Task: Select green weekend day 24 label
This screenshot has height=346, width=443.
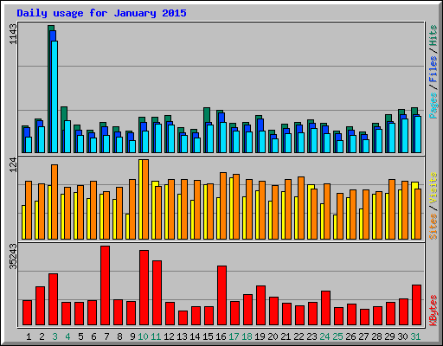Action: pyautogui.click(x=324, y=336)
